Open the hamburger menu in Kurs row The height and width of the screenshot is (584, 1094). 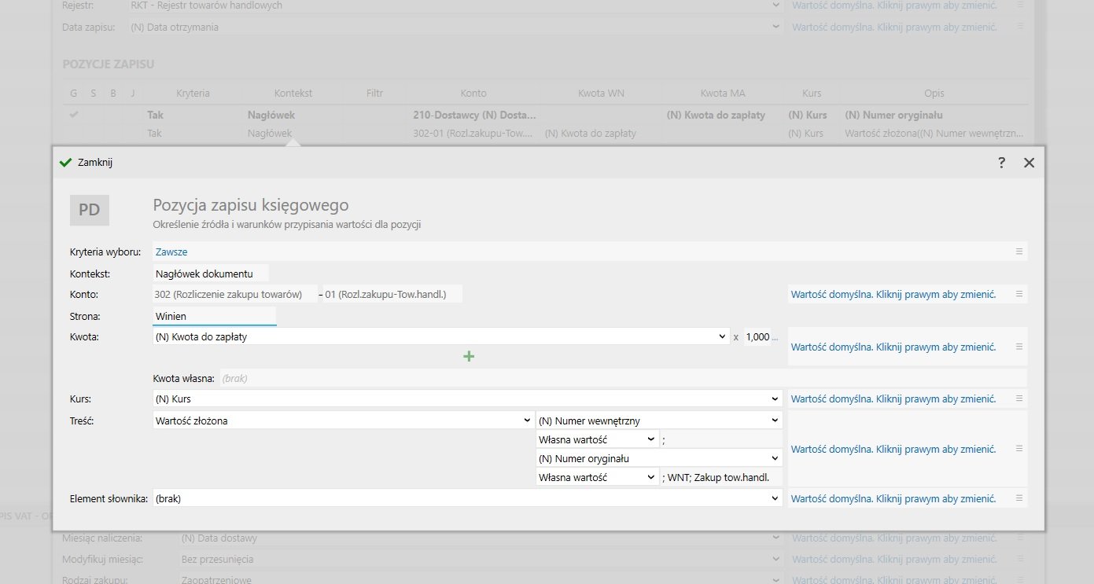click(x=1019, y=399)
